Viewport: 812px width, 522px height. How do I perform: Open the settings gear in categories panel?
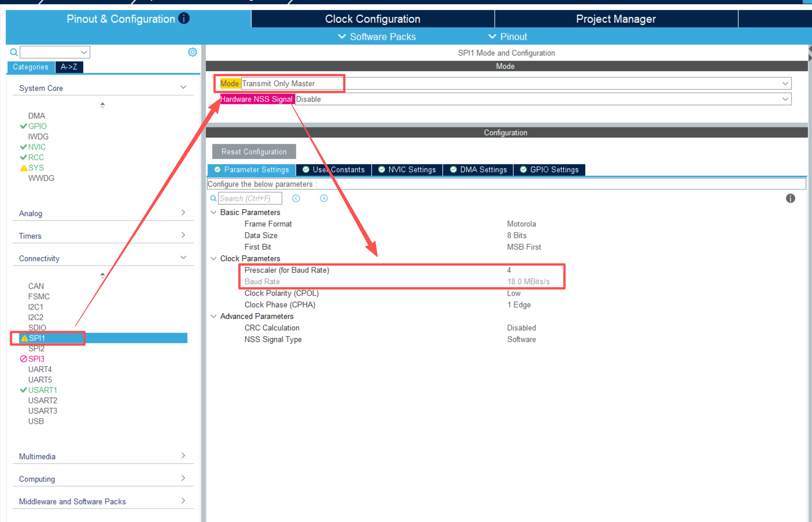[192, 52]
